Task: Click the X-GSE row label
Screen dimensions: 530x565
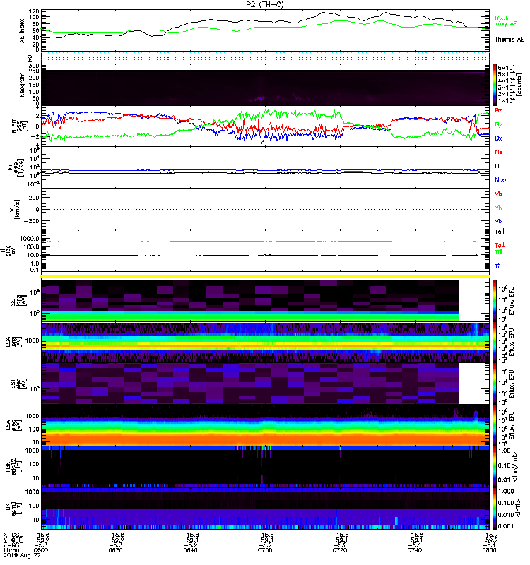Action: [13, 535]
